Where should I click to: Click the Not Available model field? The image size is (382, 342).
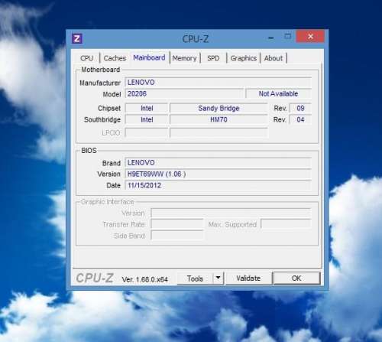278,93
